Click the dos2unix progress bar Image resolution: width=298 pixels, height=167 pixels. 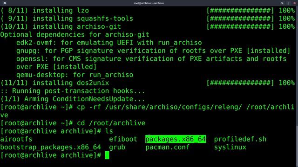(x=240, y=83)
